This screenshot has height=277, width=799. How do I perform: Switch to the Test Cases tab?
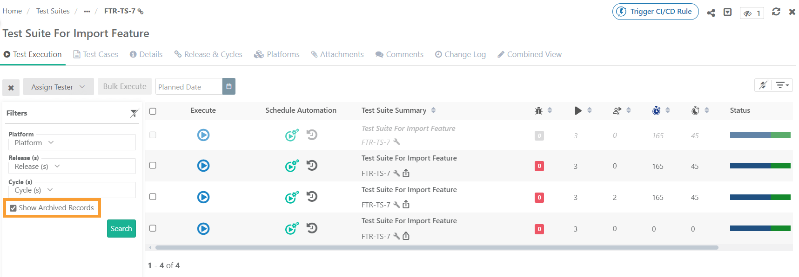click(96, 54)
